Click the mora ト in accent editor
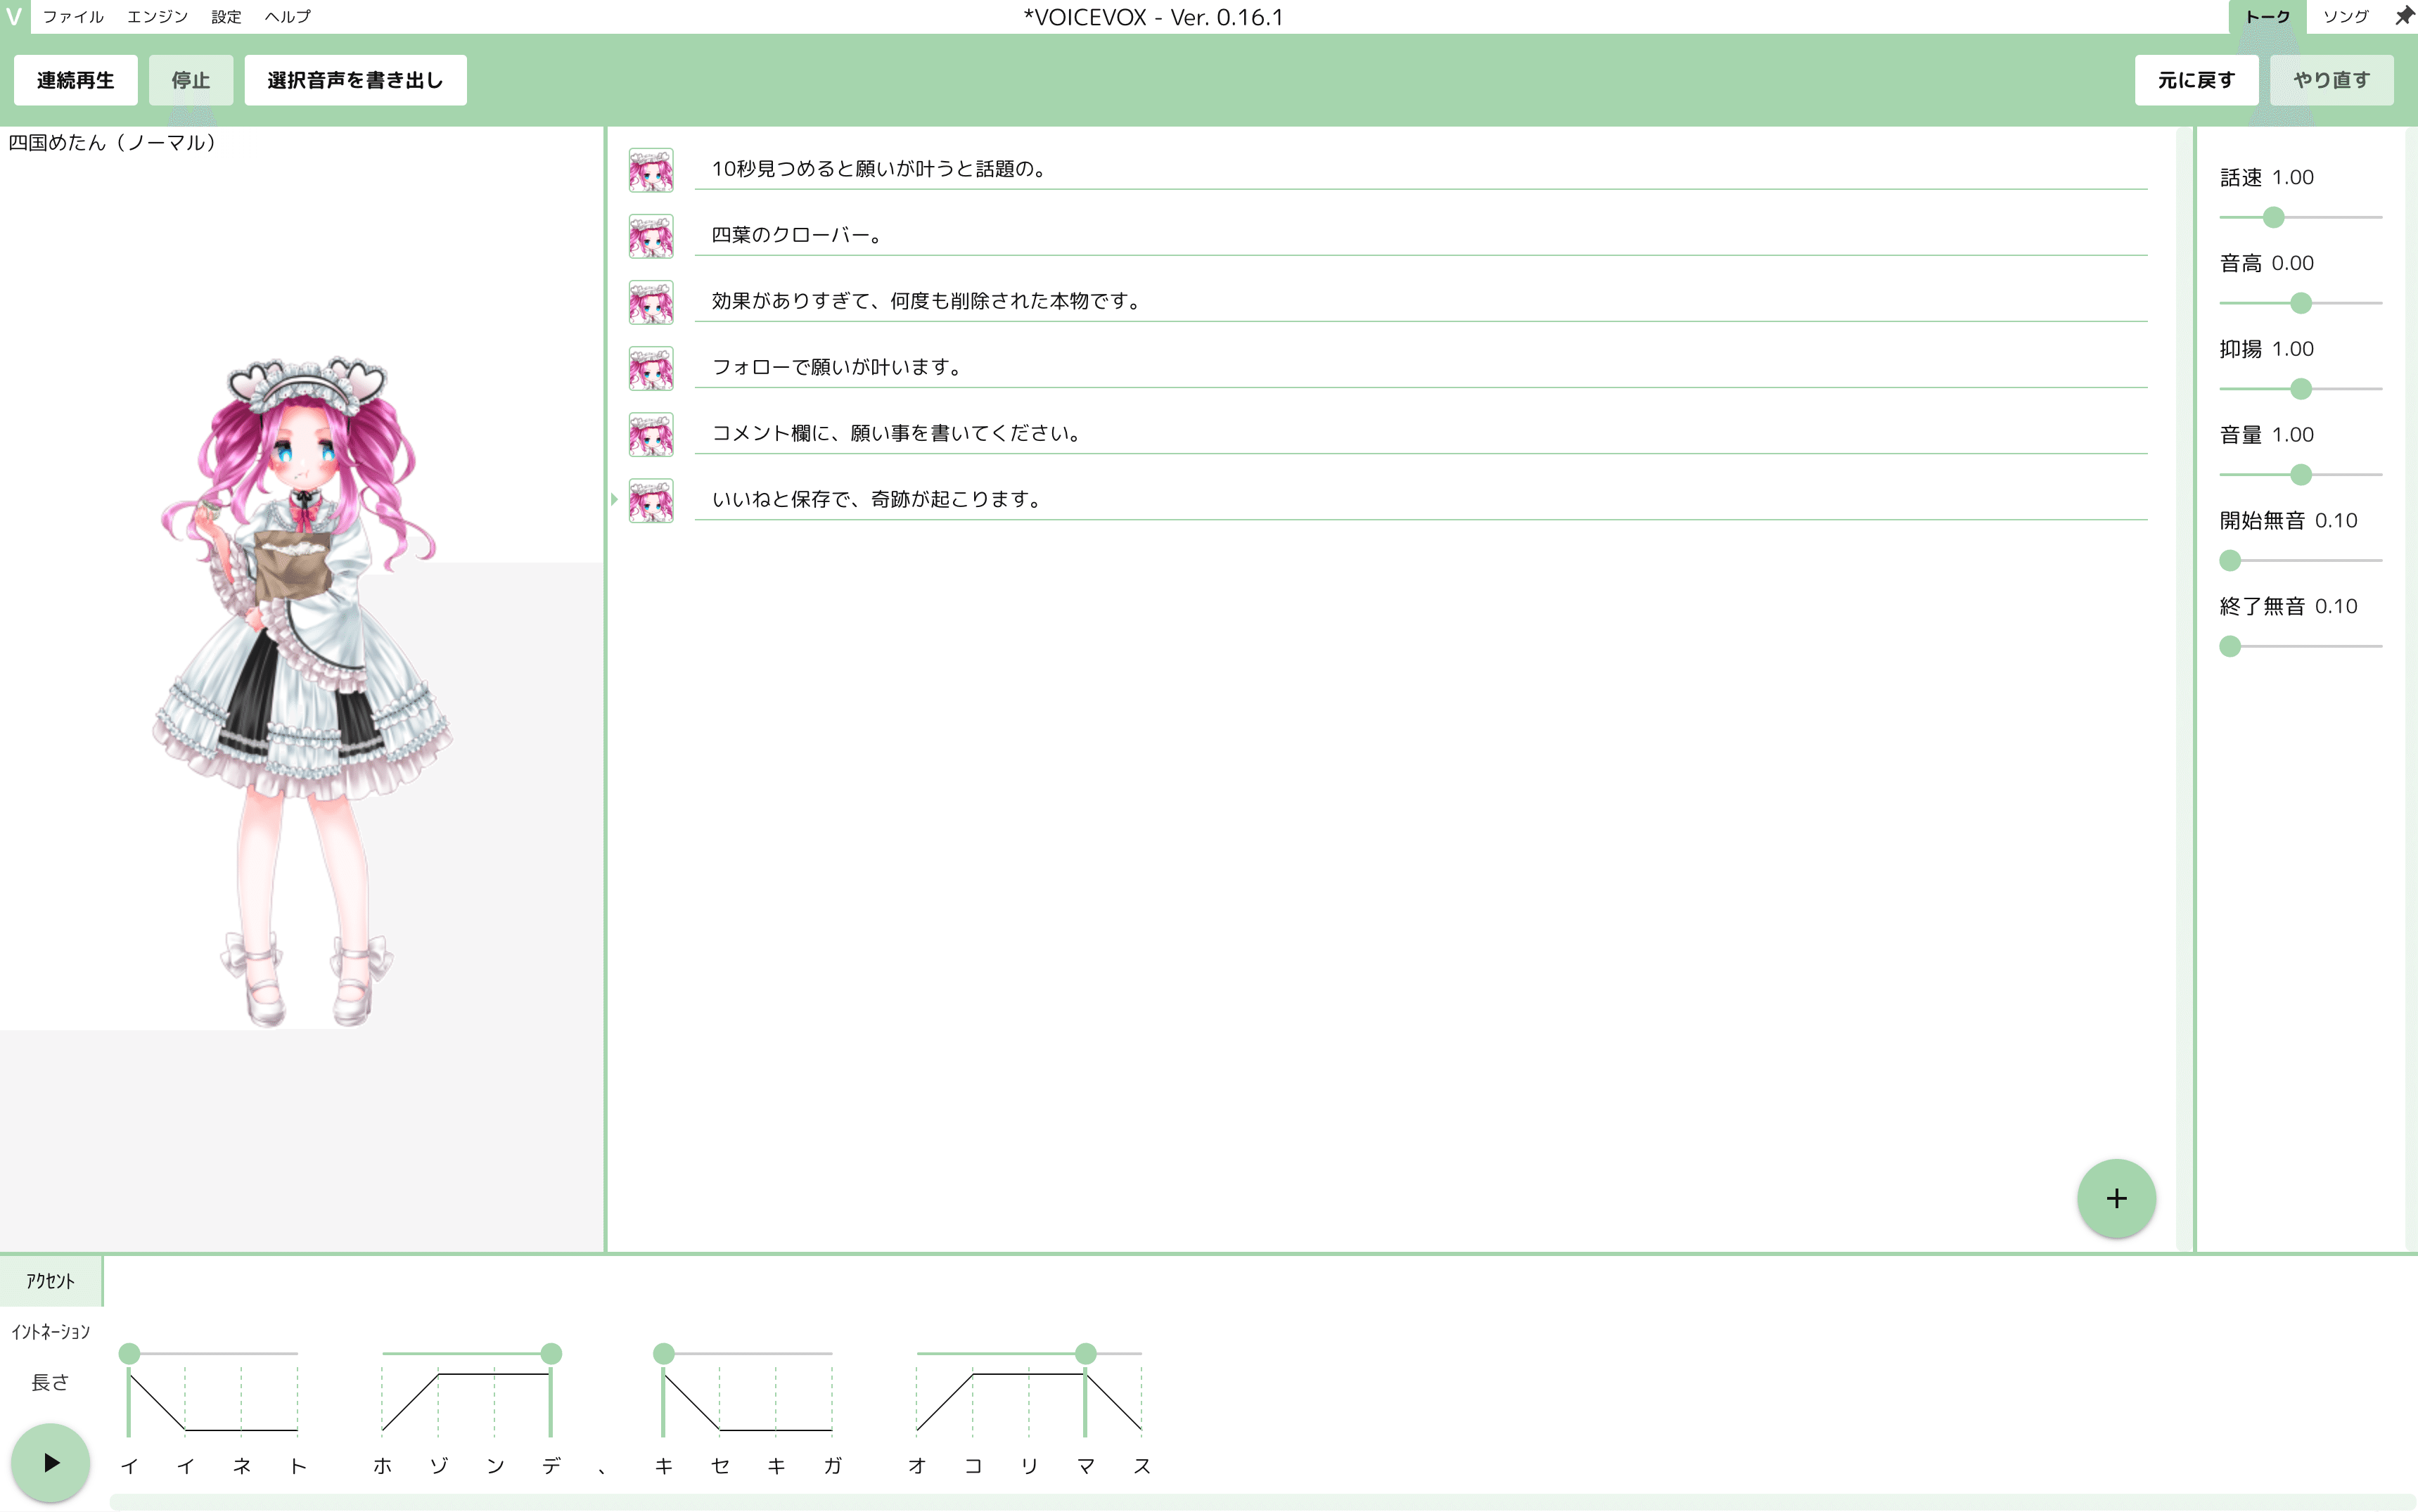Viewport: 2418px width, 1512px height. pos(298,1466)
